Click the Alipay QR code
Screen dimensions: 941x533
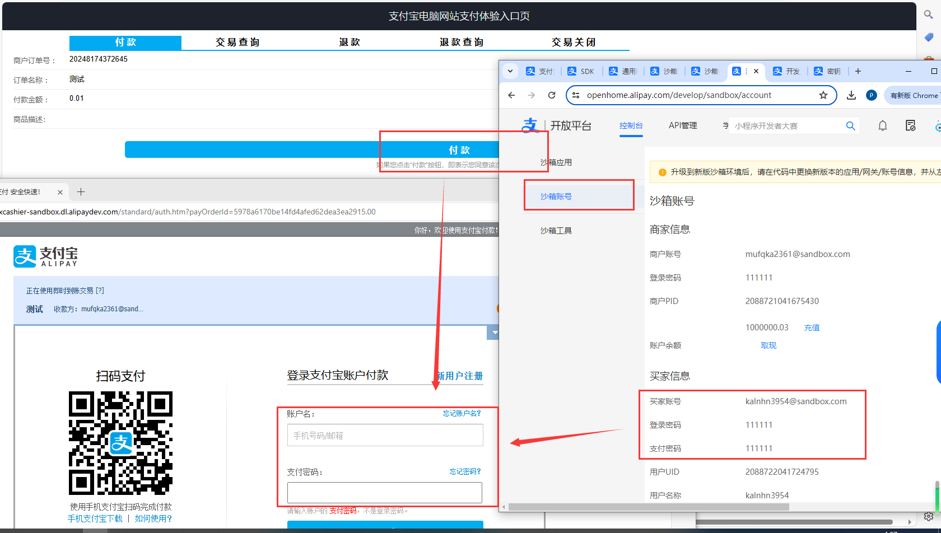pos(120,443)
